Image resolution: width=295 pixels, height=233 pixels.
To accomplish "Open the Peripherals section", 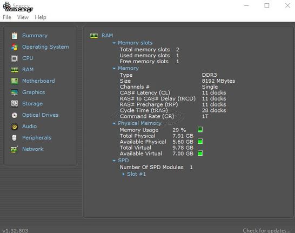I will pyautogui.click(x=37, y=138).
